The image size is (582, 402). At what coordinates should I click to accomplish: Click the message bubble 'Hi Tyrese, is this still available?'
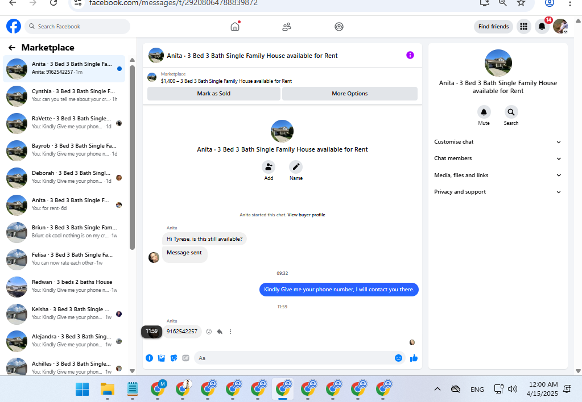pos(204,239)
